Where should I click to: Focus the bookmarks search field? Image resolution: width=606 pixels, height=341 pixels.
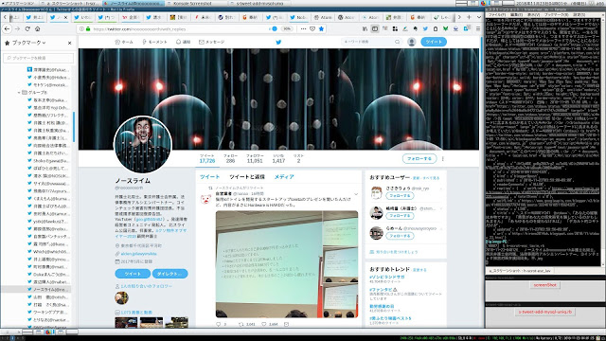coord(38,58)
